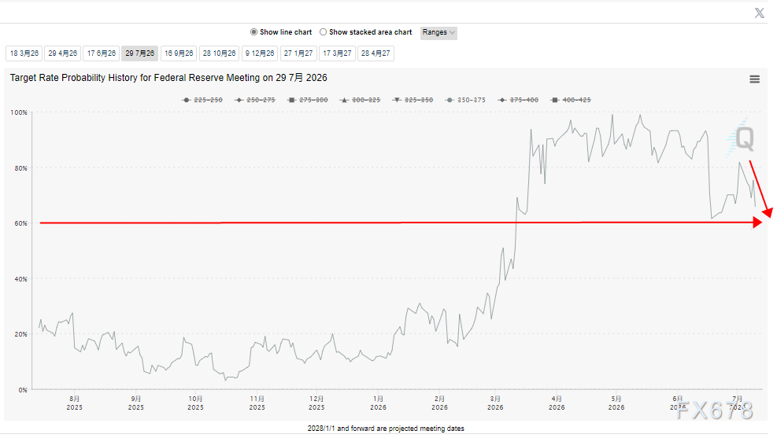Expand the Ranges dropdown
The height and width of the screenshot is (438, 777).
point(438,33)
